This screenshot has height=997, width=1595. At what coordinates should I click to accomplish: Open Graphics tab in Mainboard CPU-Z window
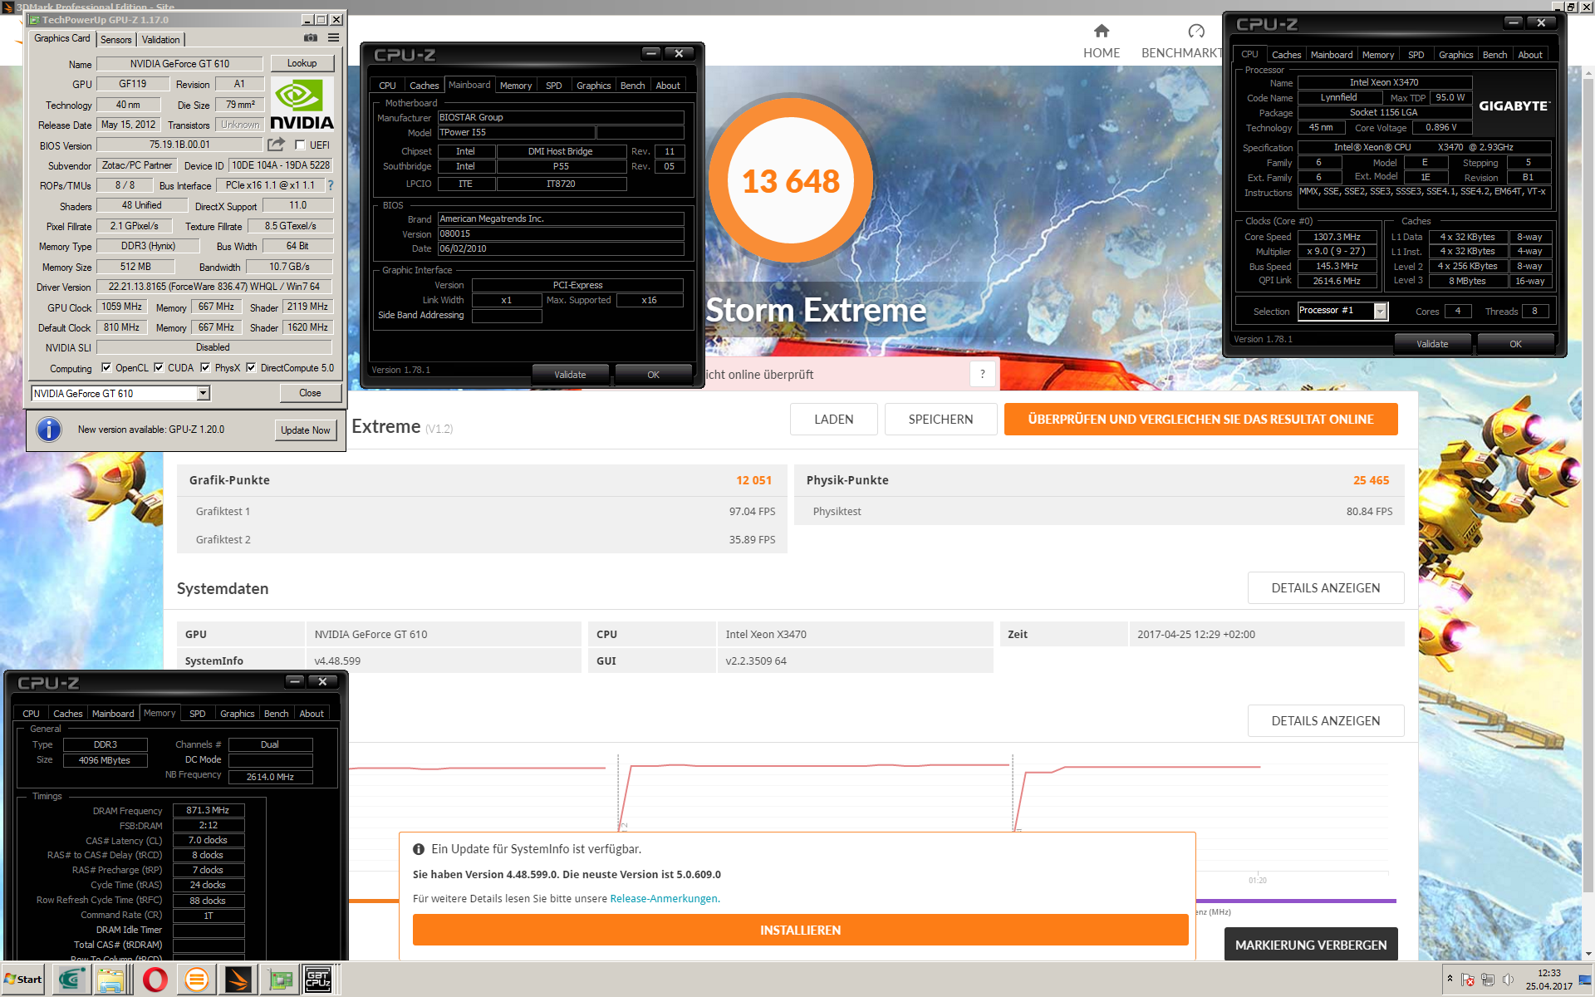pos(593,86)
